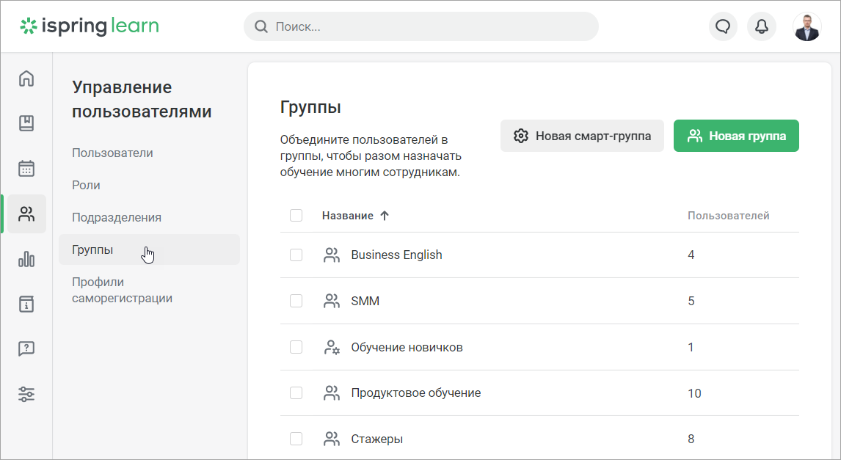Check the Стажеры row checkbox
The image size is (841, 460).
tap(296, 439)
